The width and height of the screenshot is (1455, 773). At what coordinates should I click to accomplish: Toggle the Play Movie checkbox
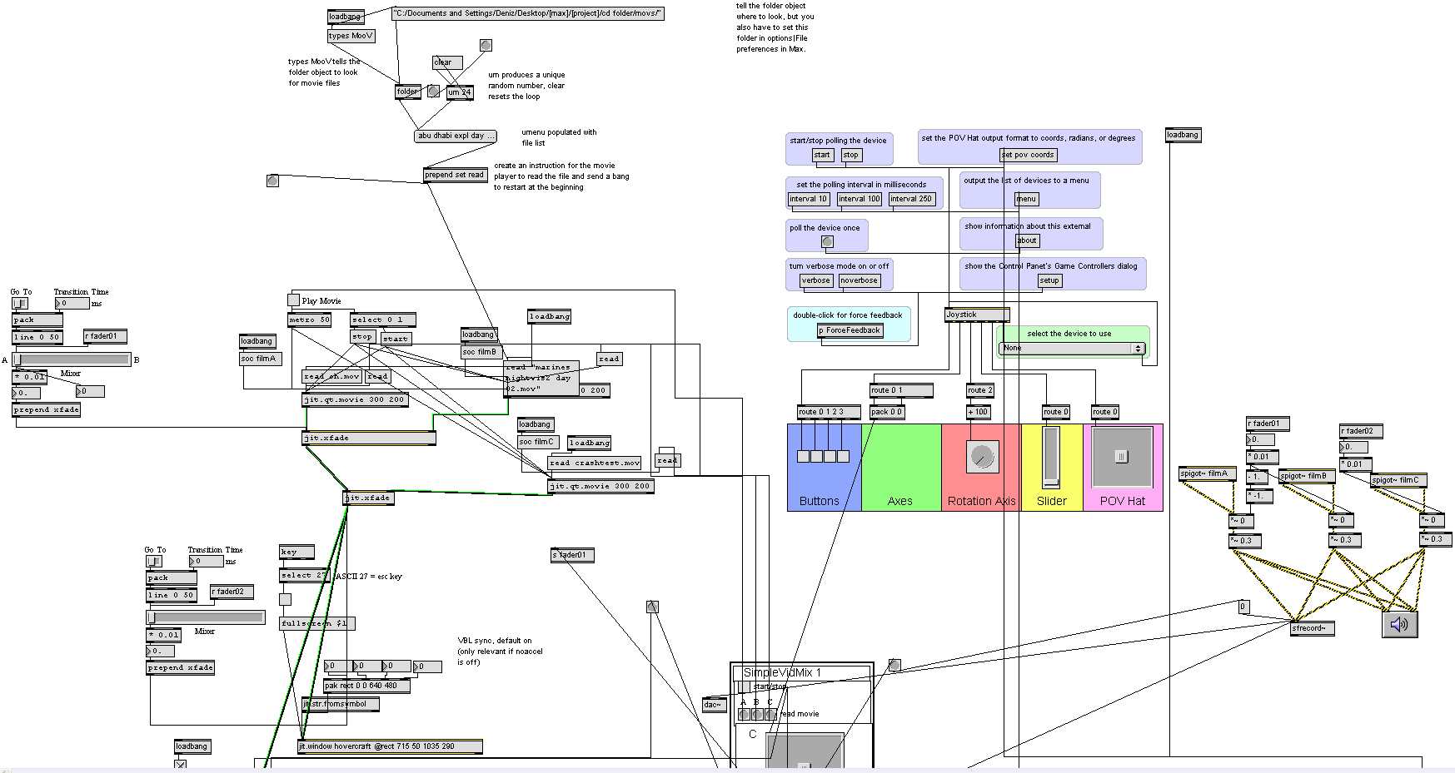tap(293, 300)
